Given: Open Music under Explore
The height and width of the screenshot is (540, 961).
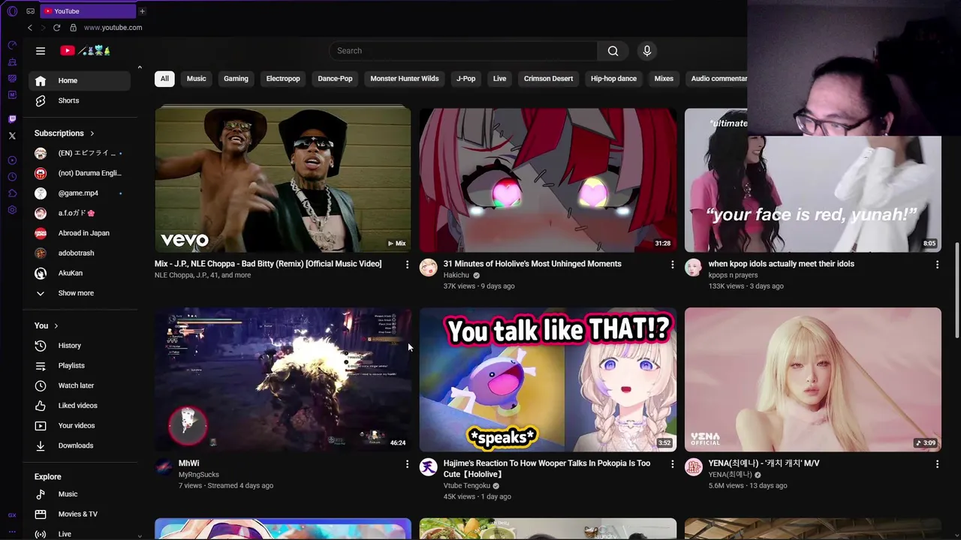Looking at the screenshot, I should click(80, 494).
